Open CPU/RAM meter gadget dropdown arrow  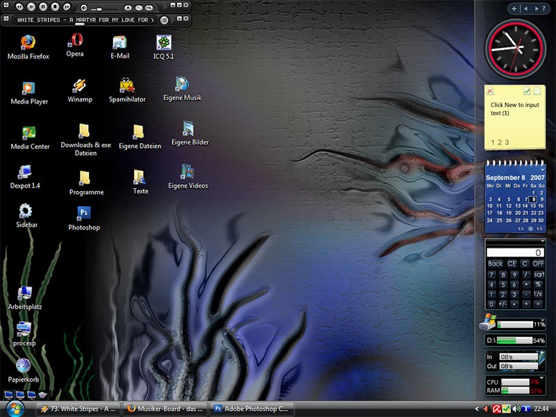tap(542, 377)
